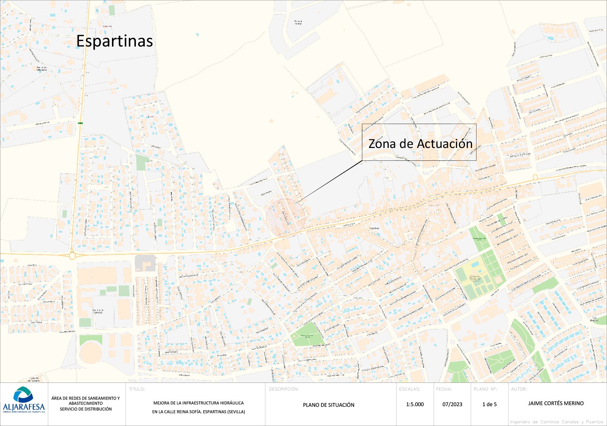Click the 'Servicio de Distribución' department text
The height and width of the screenshot is (426, 607).
[x=86, y=409]
